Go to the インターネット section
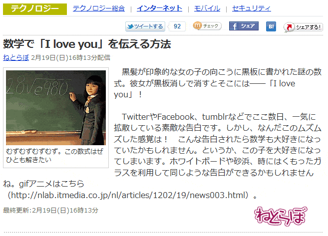 point(159,8)
